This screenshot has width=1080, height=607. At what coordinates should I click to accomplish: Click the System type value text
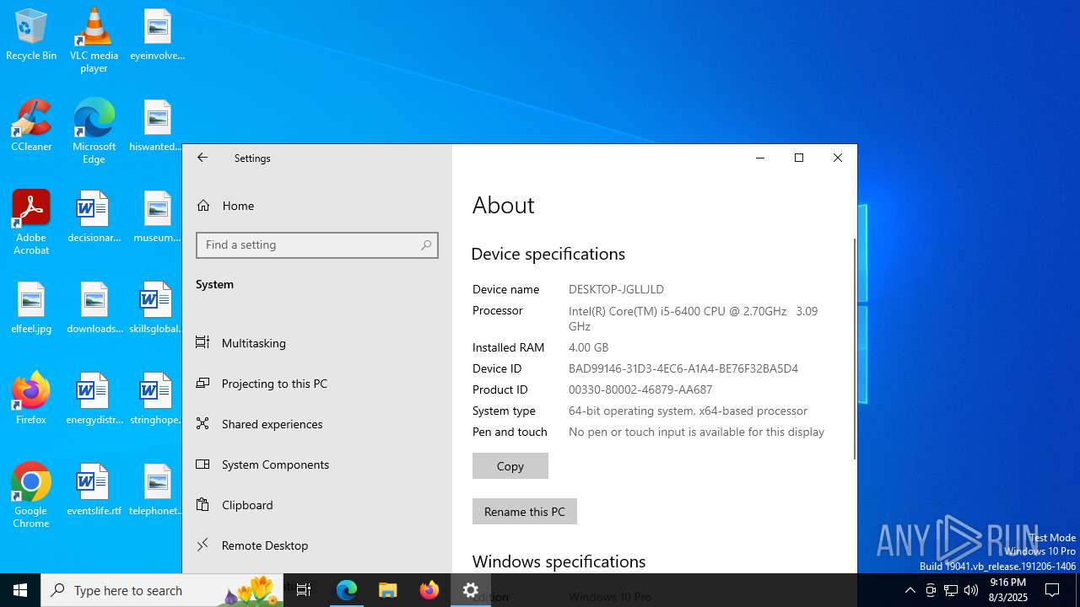coord(688,411)
